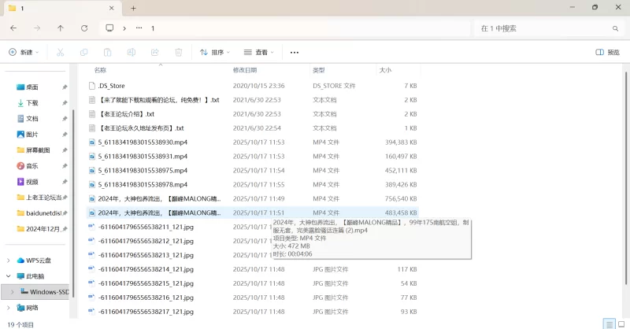The width and height of the screenshot is (630, 329).
Task: Switch to details view in the status bar
Action: click(608, 323)
